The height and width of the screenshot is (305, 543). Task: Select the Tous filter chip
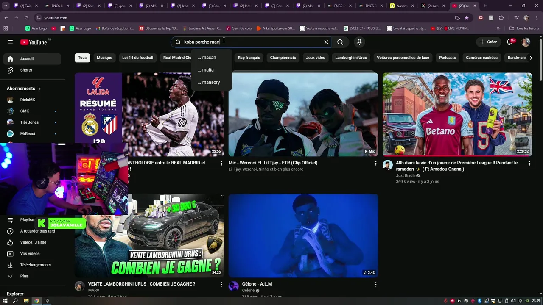pyautogui.click(x=82, y=58)
